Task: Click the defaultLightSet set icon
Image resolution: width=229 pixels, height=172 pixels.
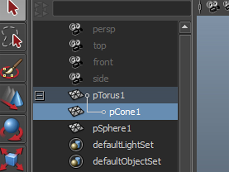Action: click(76, 145)
